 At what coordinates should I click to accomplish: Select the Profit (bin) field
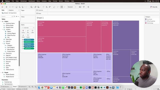pos(9,53)
